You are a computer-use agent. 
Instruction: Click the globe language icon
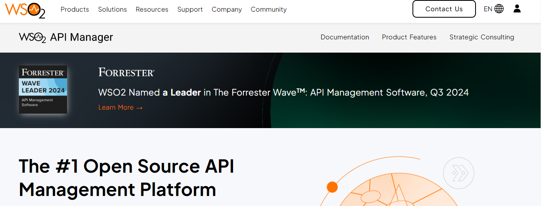pos(499,9)
